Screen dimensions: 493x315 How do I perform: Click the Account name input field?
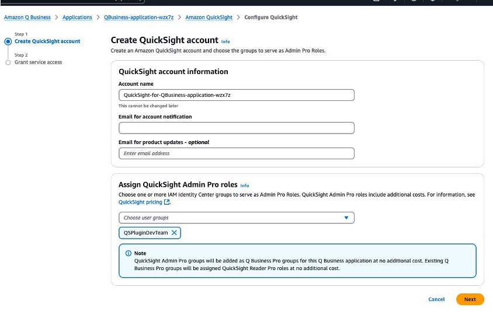(x=237, y=95)
